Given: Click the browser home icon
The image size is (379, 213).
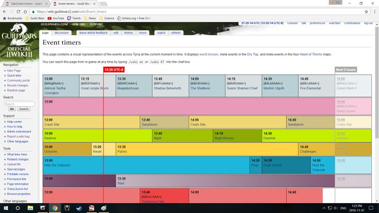Looking at the screenshot, I should tap(25, 11).
